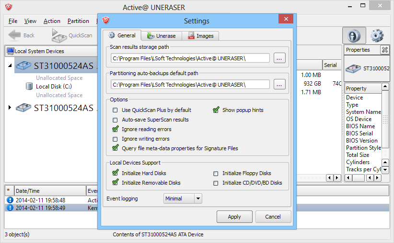Uncheck Initialize Hard Disks
This screenshot has height=243, width=394.
(x=116, y=173)
